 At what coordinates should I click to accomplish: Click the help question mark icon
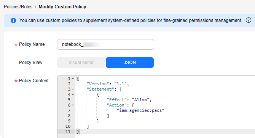248,20
